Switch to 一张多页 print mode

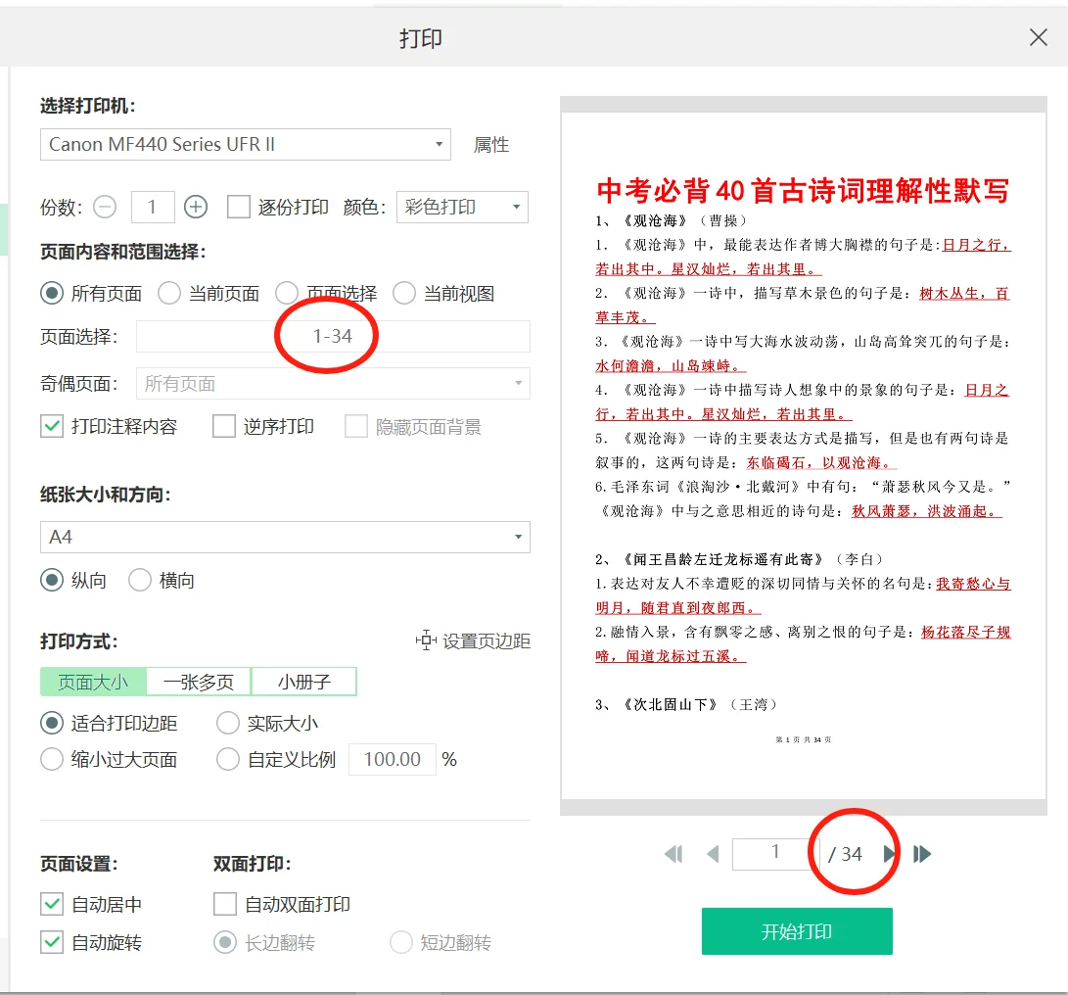[x=197, y=681]
